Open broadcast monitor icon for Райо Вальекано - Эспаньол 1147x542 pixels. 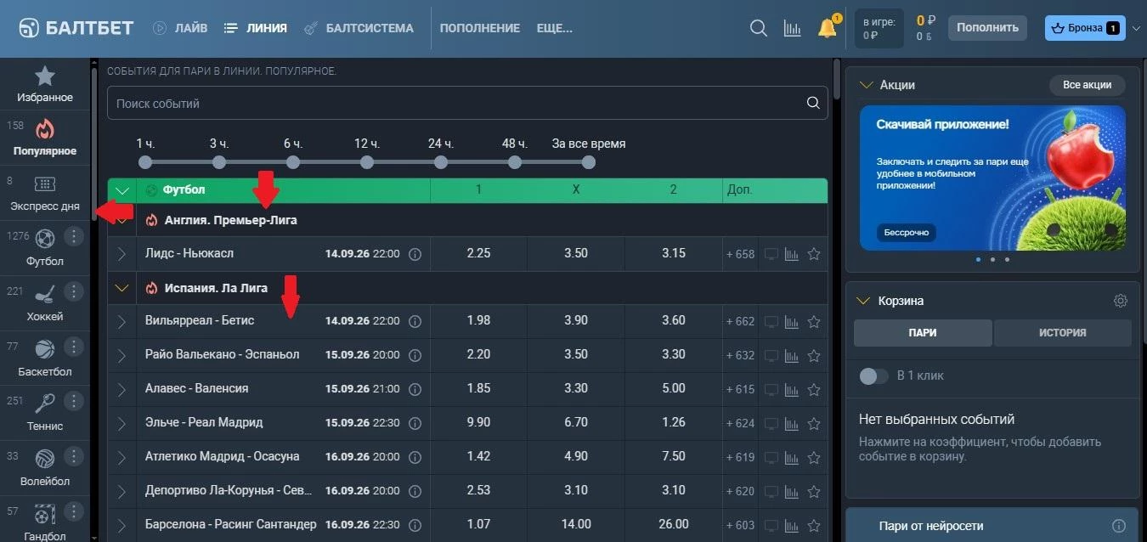coord(771,355)
